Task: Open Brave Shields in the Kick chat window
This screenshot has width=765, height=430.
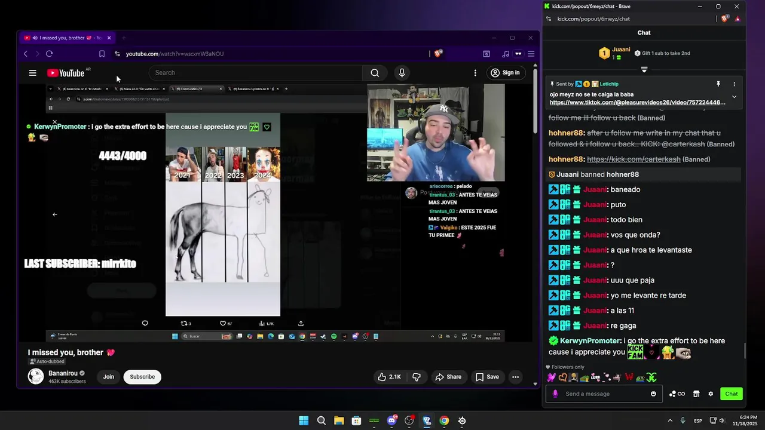Action: coord(725,19)
